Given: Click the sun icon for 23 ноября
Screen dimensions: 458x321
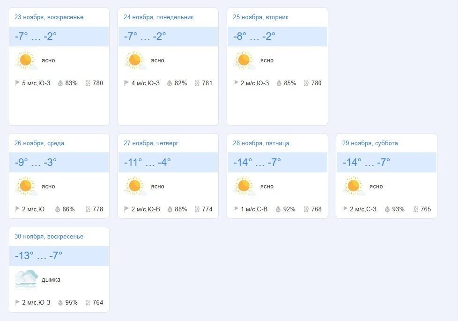Looking at the screenshot, I should point(25,60).
